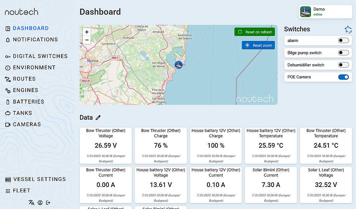Screen dimensions: 356x209
Task: Click the star edit icon beside Switches
Action: [x=348, y=29]
